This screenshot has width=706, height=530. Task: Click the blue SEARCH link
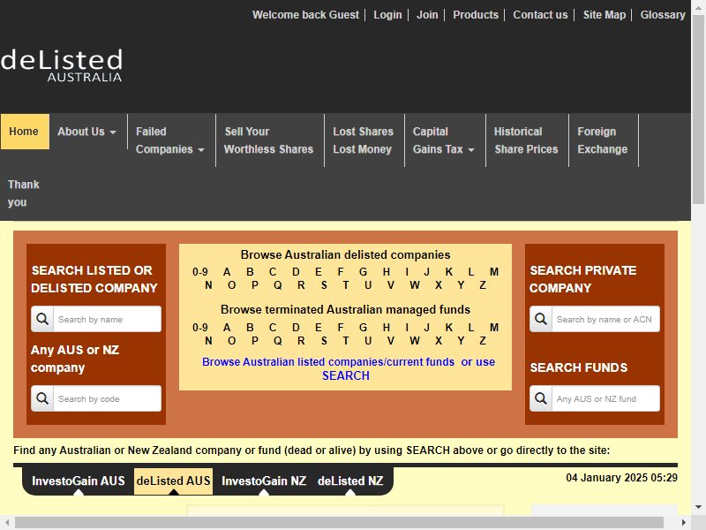click(x=346, y=375)
